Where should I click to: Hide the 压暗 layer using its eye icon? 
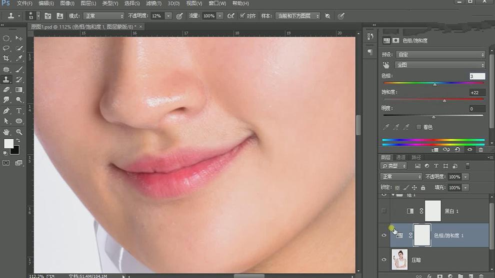(384, 260)
